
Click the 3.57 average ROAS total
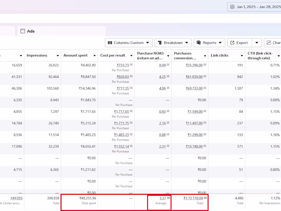[163, 198]
